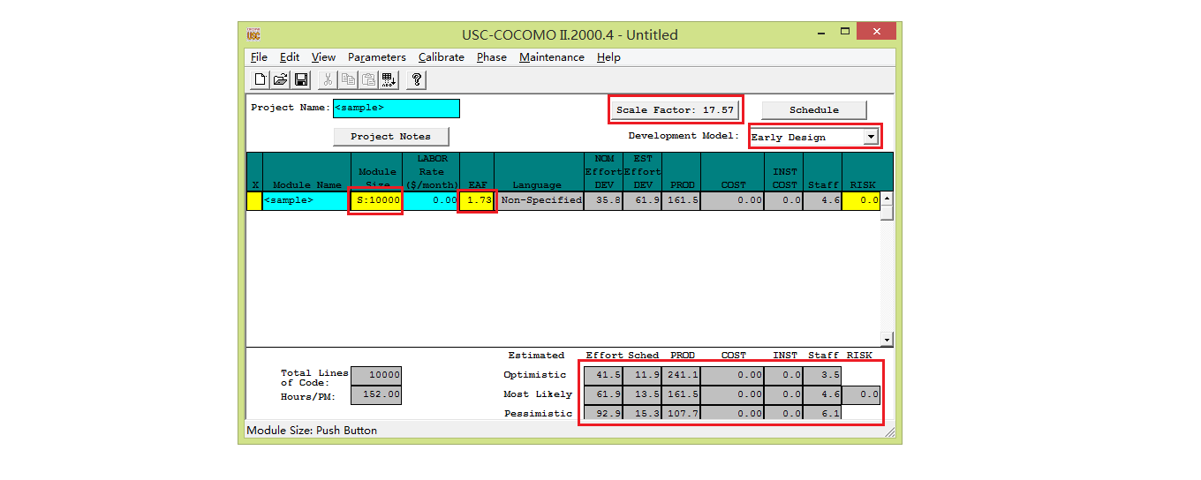The image size is (1201, 480).
Task: Click the Optimistic Staff value 3.5
Action: click(823, 374)
